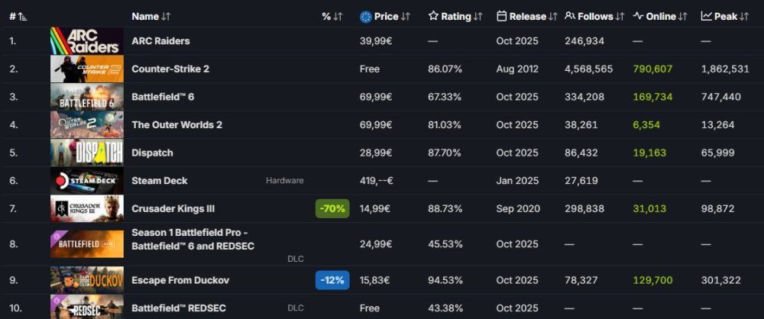Open Season 1 Battlefield Pro name link
764x319 pixels.
(193, 239)
